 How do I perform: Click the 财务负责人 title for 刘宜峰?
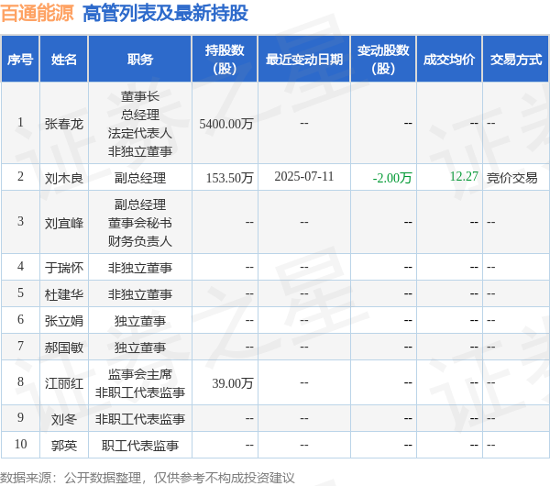140,241
